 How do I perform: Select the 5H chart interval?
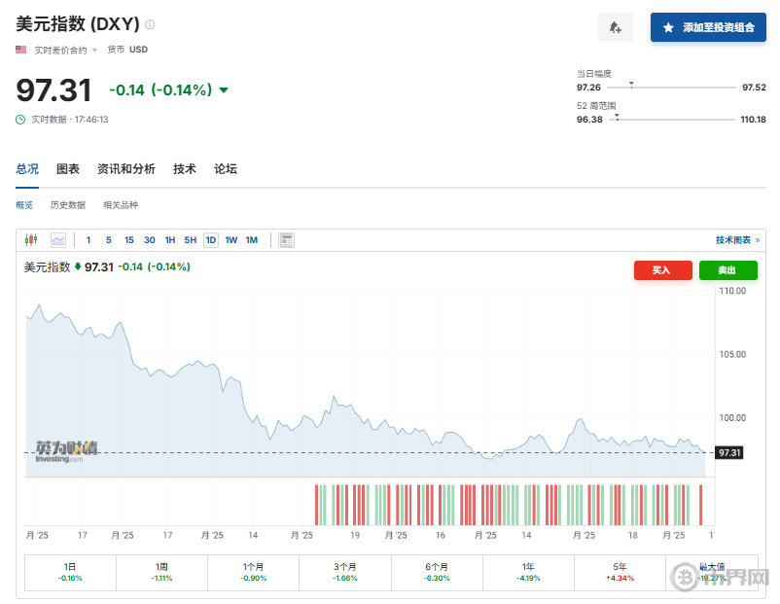pos(190,240)
